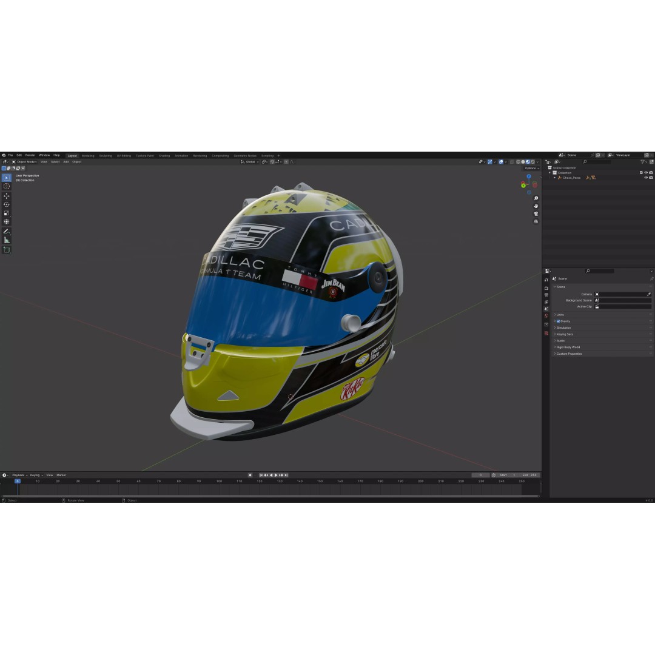Open the View Layer properties tab
655x655 pixels.
546,302
